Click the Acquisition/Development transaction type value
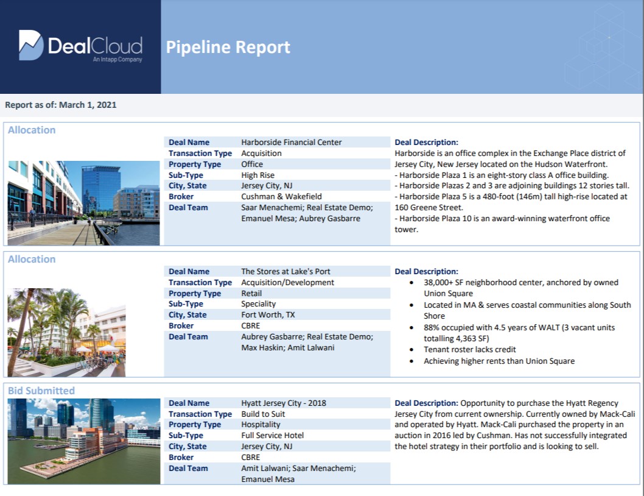Screen dimensions: 644x496 [x=287, y=282]
